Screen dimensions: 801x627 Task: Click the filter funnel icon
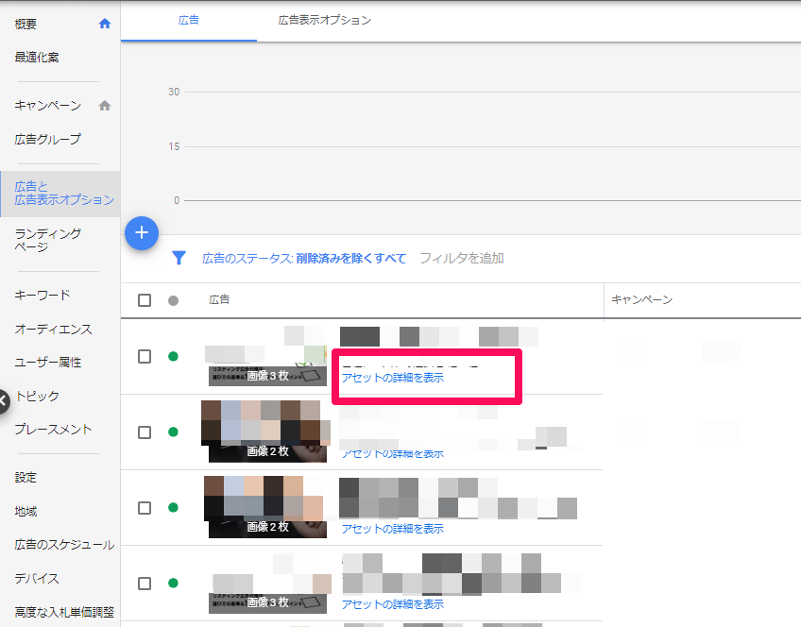coord(179,258)
